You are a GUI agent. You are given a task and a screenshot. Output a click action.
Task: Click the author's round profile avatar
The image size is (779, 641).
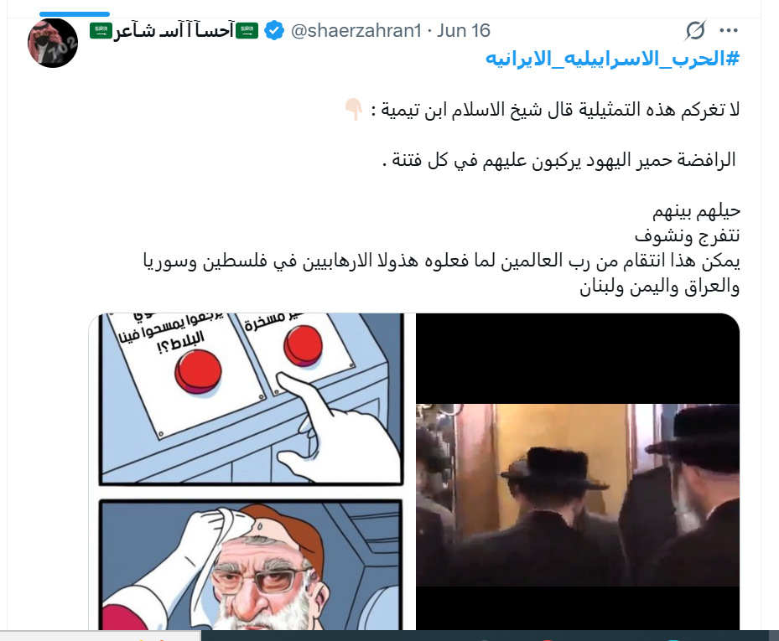coord(53,44)
